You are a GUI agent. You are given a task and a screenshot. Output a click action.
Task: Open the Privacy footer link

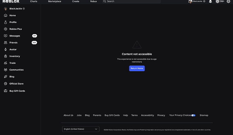(161, 115)
